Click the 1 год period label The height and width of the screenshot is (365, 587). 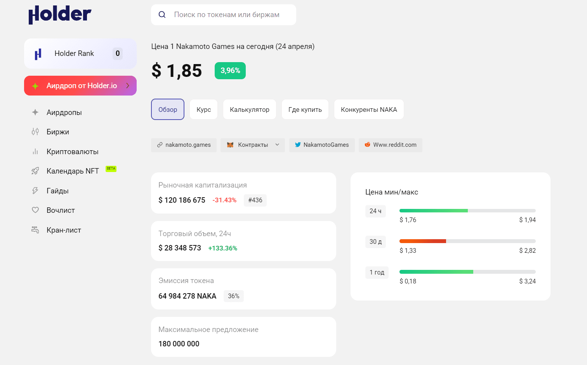coord(377,272)
